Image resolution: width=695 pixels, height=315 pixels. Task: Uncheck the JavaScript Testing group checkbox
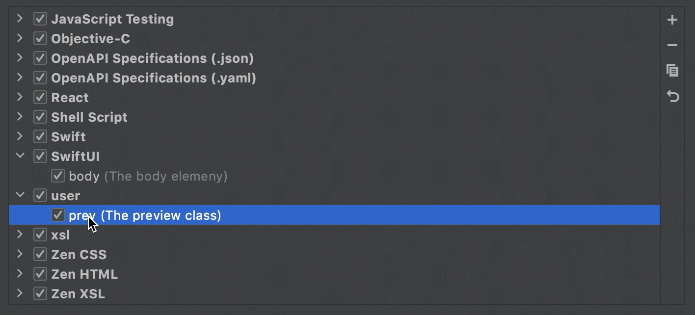pyautogui.click(x=40, y=19)
